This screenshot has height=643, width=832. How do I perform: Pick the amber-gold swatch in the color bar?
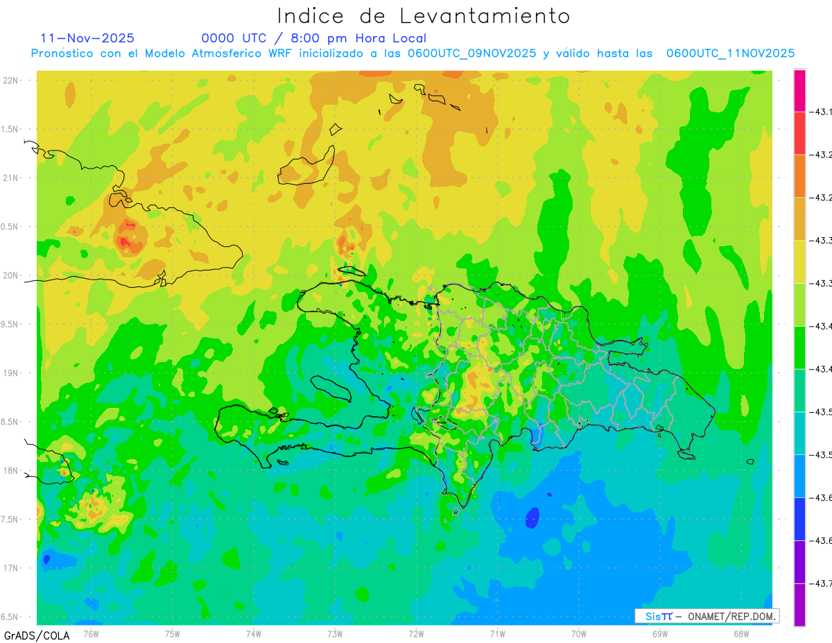coord(799,219)
